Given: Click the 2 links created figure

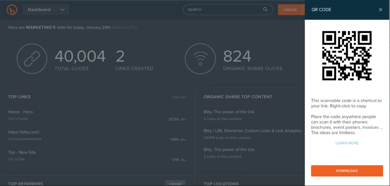Looking at the screenshot, I should [x=120, y=56].
